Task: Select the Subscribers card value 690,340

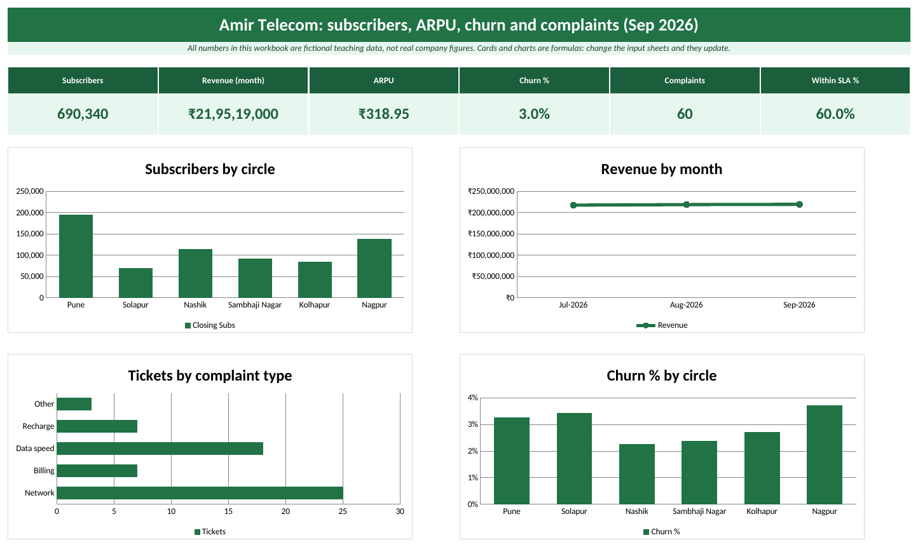Action: [x=83, y=114]
